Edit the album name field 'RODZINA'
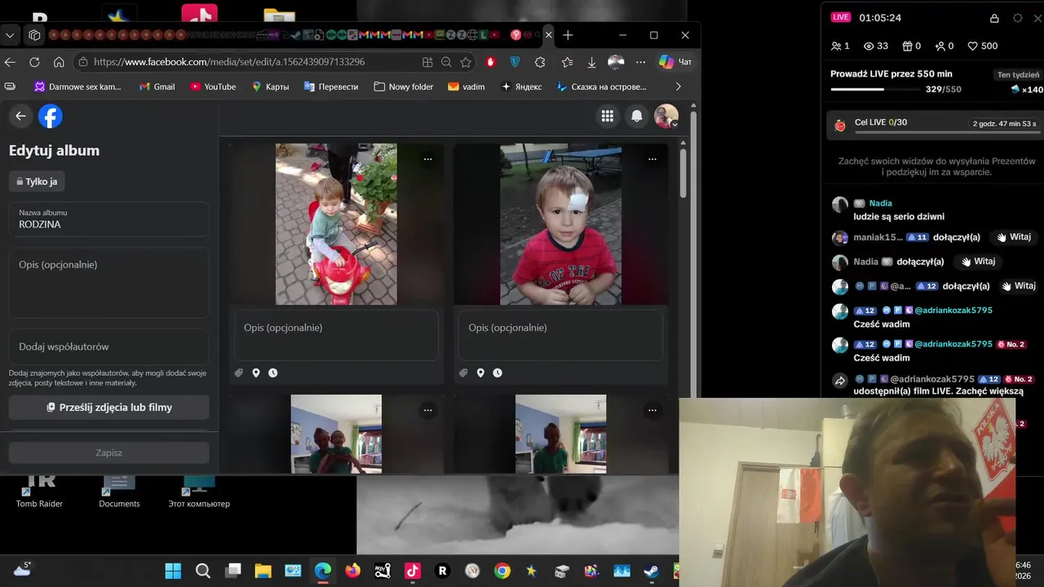The height and width of the screenshot is (587, 1044). pyautogui.click(x=109, y=219)
